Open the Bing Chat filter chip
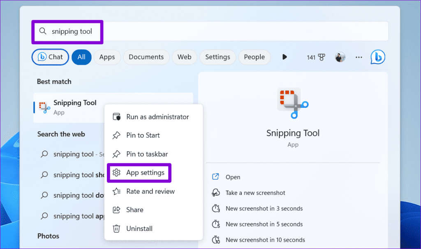This screenshot has width=421, height=249. (50, 57)
